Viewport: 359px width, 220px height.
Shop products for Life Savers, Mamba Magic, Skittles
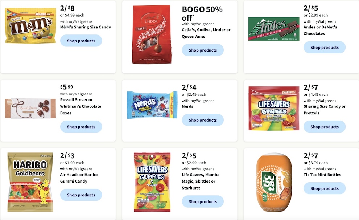click(x=203, y=202)
